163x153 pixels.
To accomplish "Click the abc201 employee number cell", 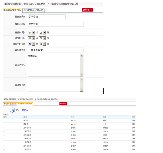I will click(74, 124).
